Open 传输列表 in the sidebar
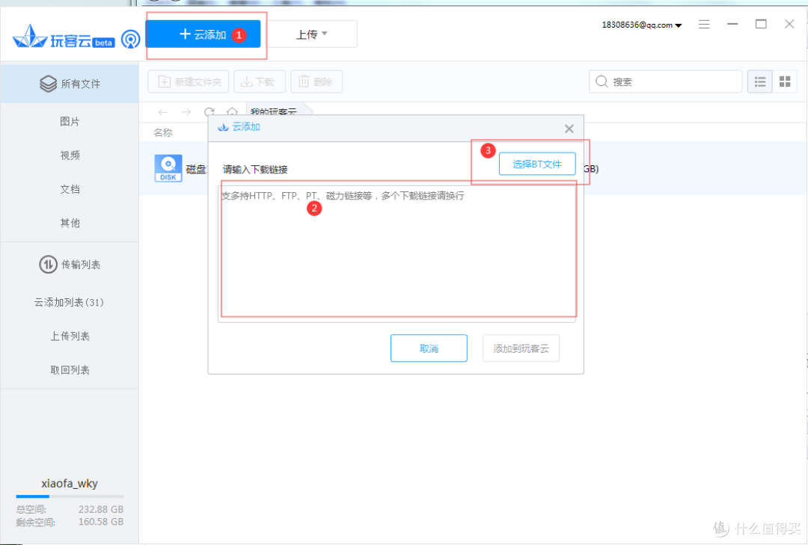Image resolution: width=808 pixels, height=545 pixels. [70, 264]
